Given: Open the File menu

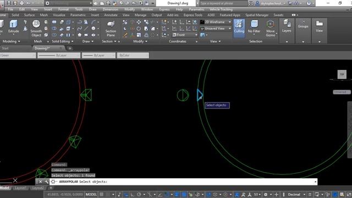Looking at the screenshot, I should click(x=10, y=9).
